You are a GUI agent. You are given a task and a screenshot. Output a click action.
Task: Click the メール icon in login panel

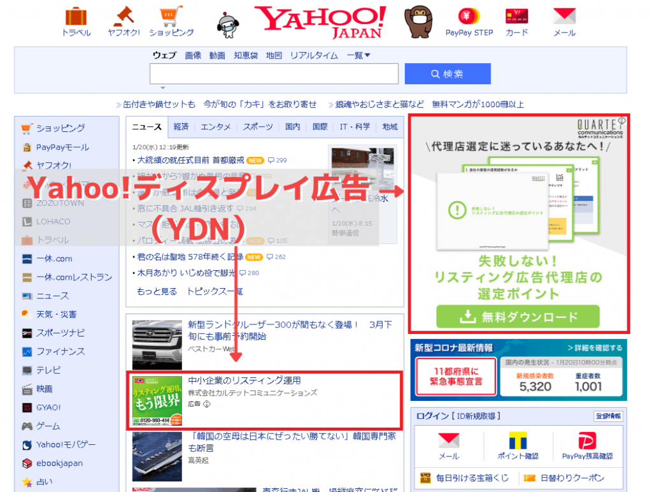[449, 440]
